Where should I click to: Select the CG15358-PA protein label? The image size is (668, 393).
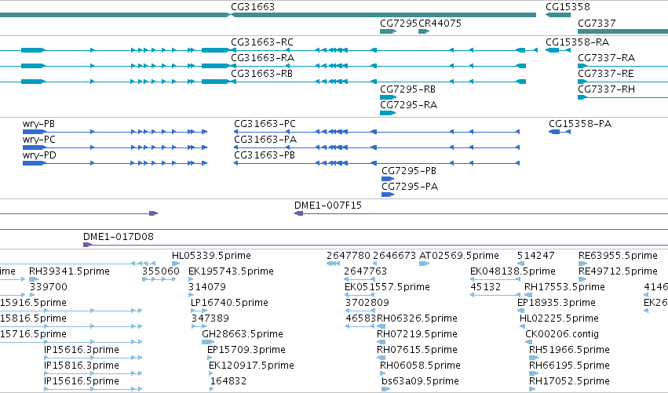click(x=580, y=124)
